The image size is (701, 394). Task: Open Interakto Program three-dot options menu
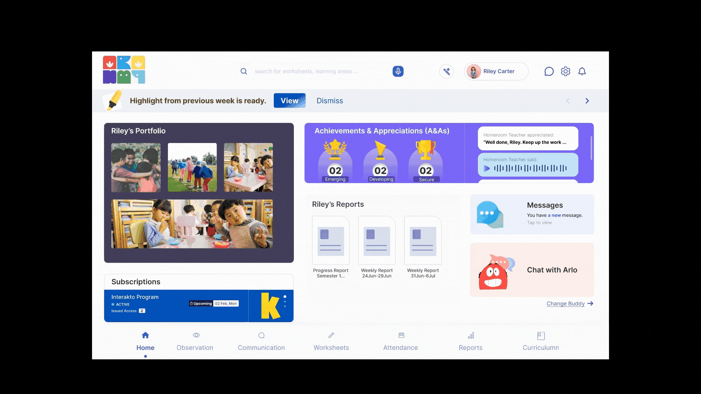[x=285, y=301]
